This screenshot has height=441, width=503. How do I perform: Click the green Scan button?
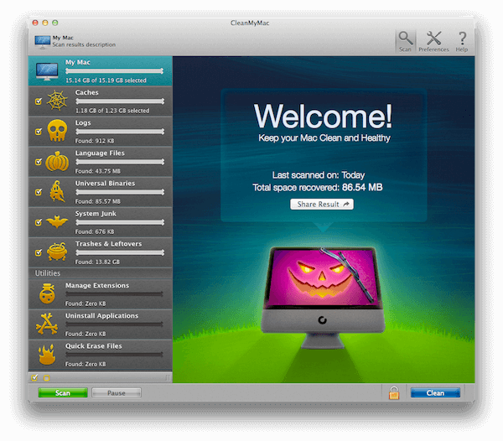(x=63, y=393)
